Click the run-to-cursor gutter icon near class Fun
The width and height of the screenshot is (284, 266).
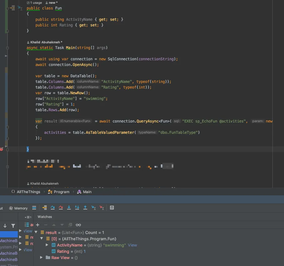[20, 8]
